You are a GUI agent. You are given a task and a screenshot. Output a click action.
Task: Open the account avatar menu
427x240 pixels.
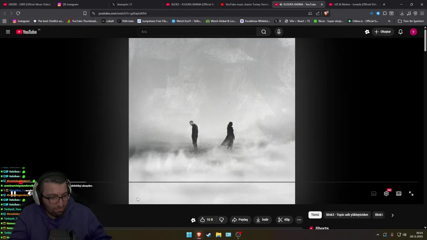coord(413,32)
